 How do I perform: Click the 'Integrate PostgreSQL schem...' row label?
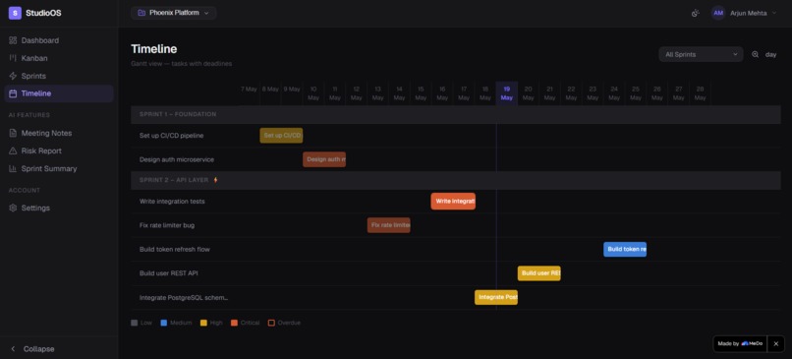184,297
